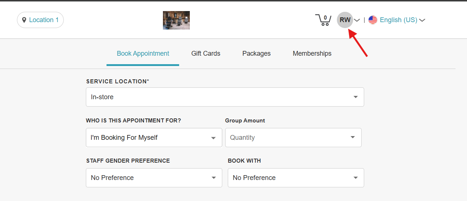
Task: Click the salon logo thumbnail
Action: pyautogui.click(x=176, y=20)
